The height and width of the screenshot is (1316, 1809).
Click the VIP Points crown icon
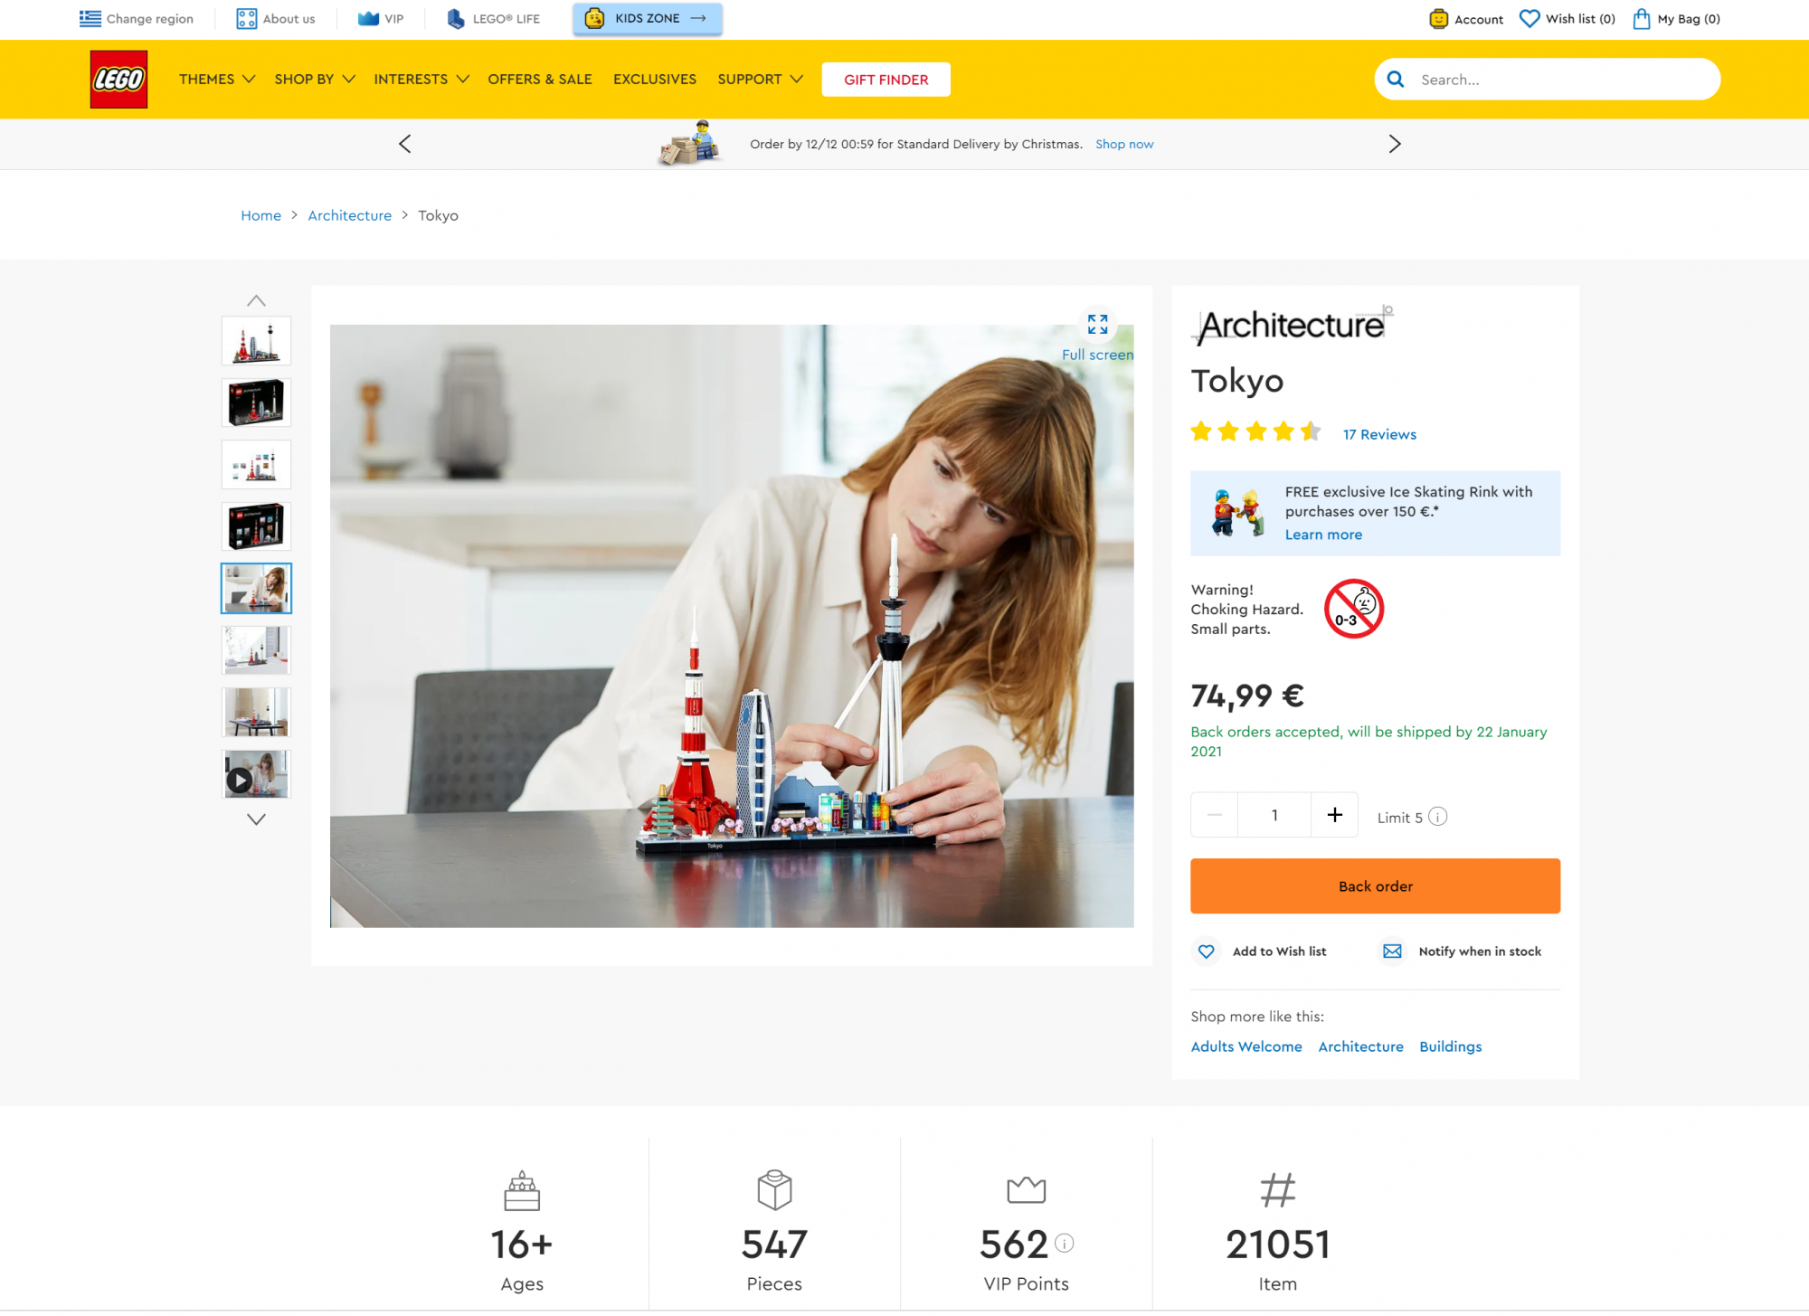coord(1026,1190)
